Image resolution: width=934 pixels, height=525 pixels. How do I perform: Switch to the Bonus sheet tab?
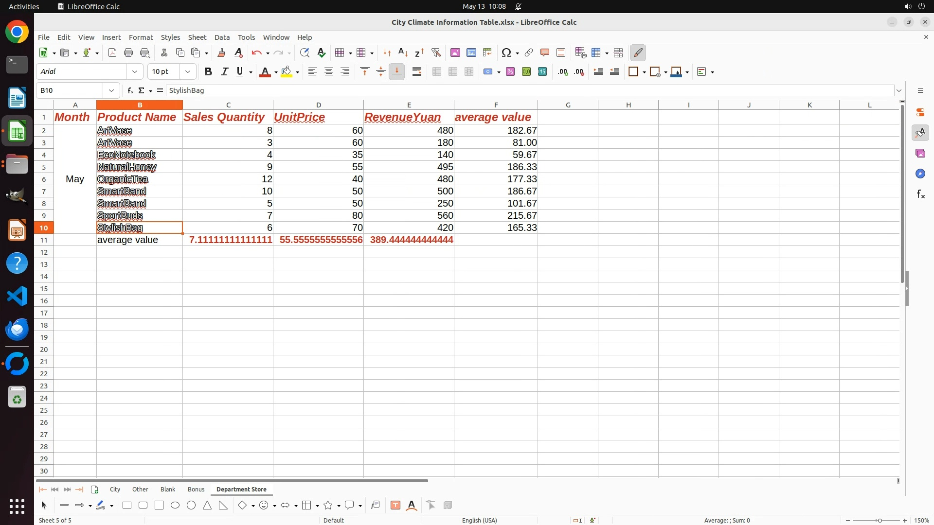coord(196,489)
